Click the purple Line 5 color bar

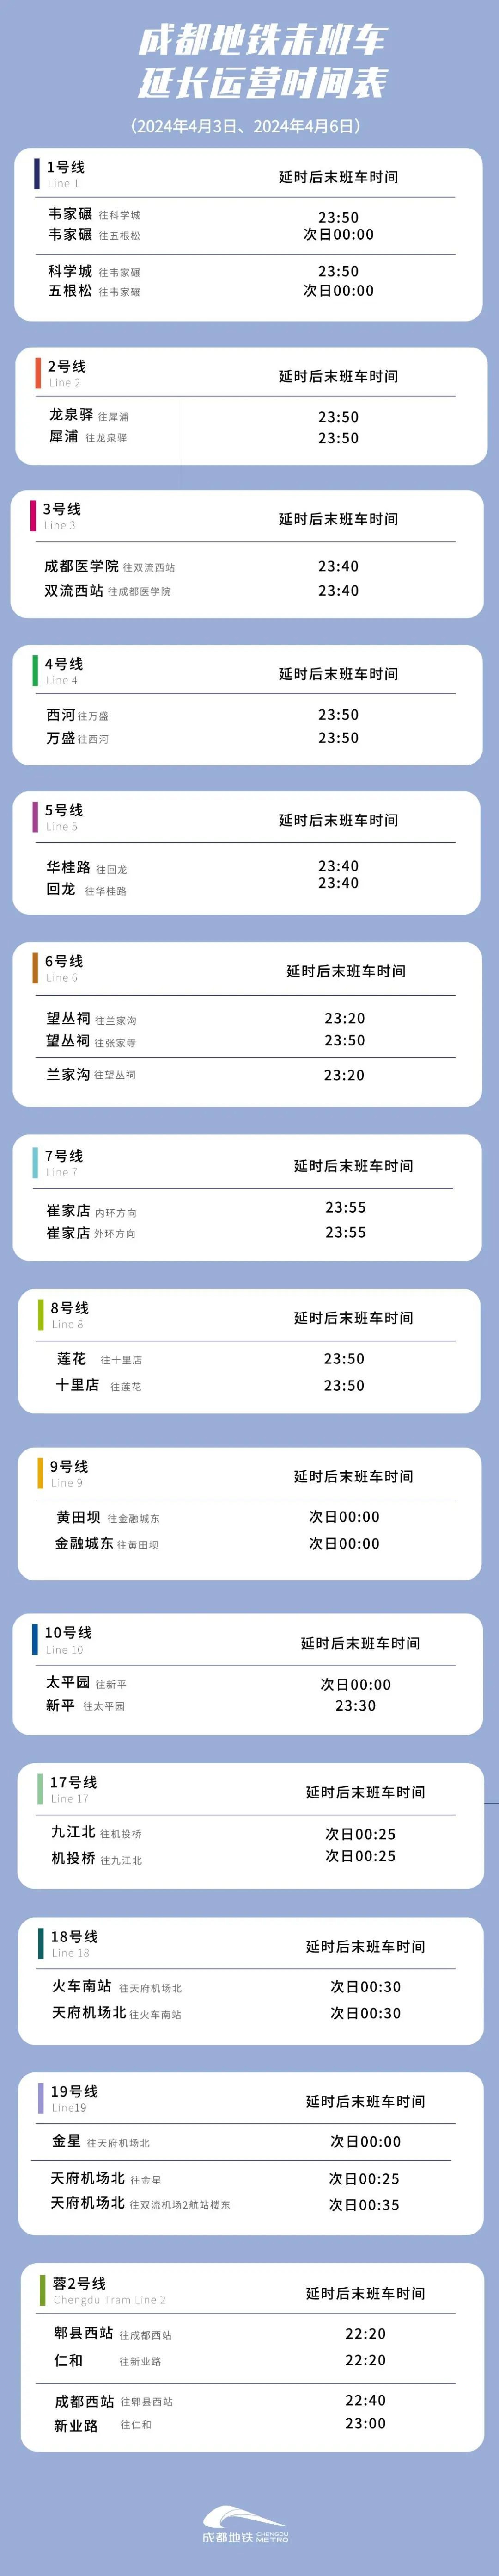tap(36, 817)
